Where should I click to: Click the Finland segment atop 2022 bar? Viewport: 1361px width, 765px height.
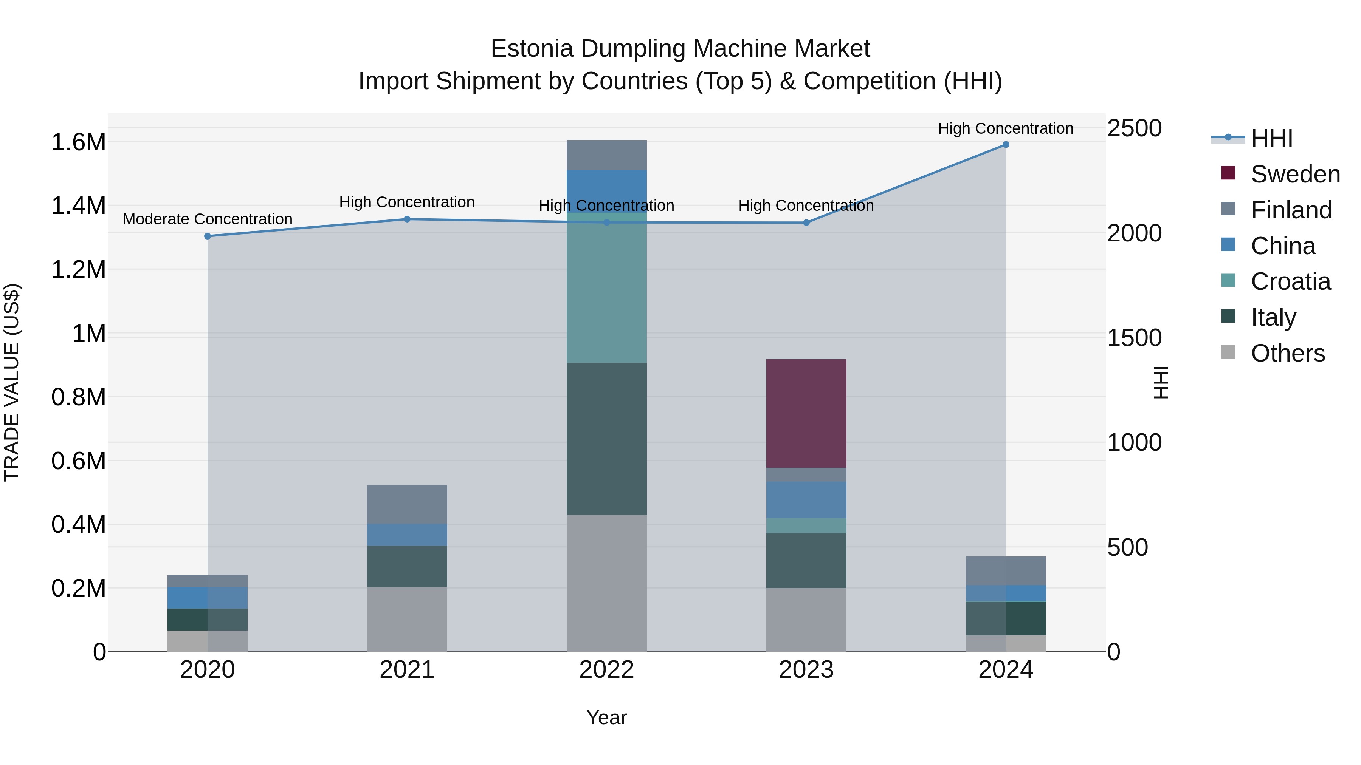[606, 155]
